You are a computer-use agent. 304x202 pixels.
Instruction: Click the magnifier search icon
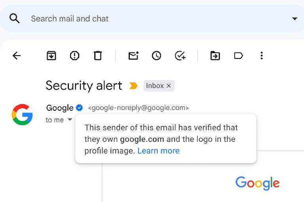pyautogui.click(x=15, y=19)
